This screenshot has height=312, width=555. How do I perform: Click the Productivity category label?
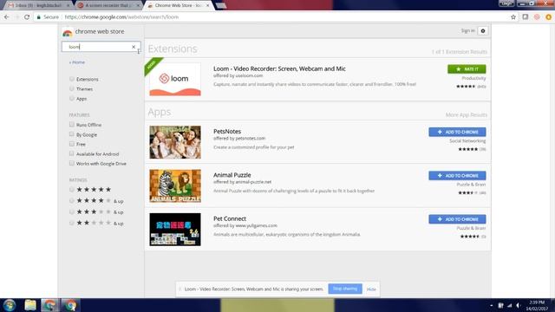pyautogui.click(x=473, y=78)
